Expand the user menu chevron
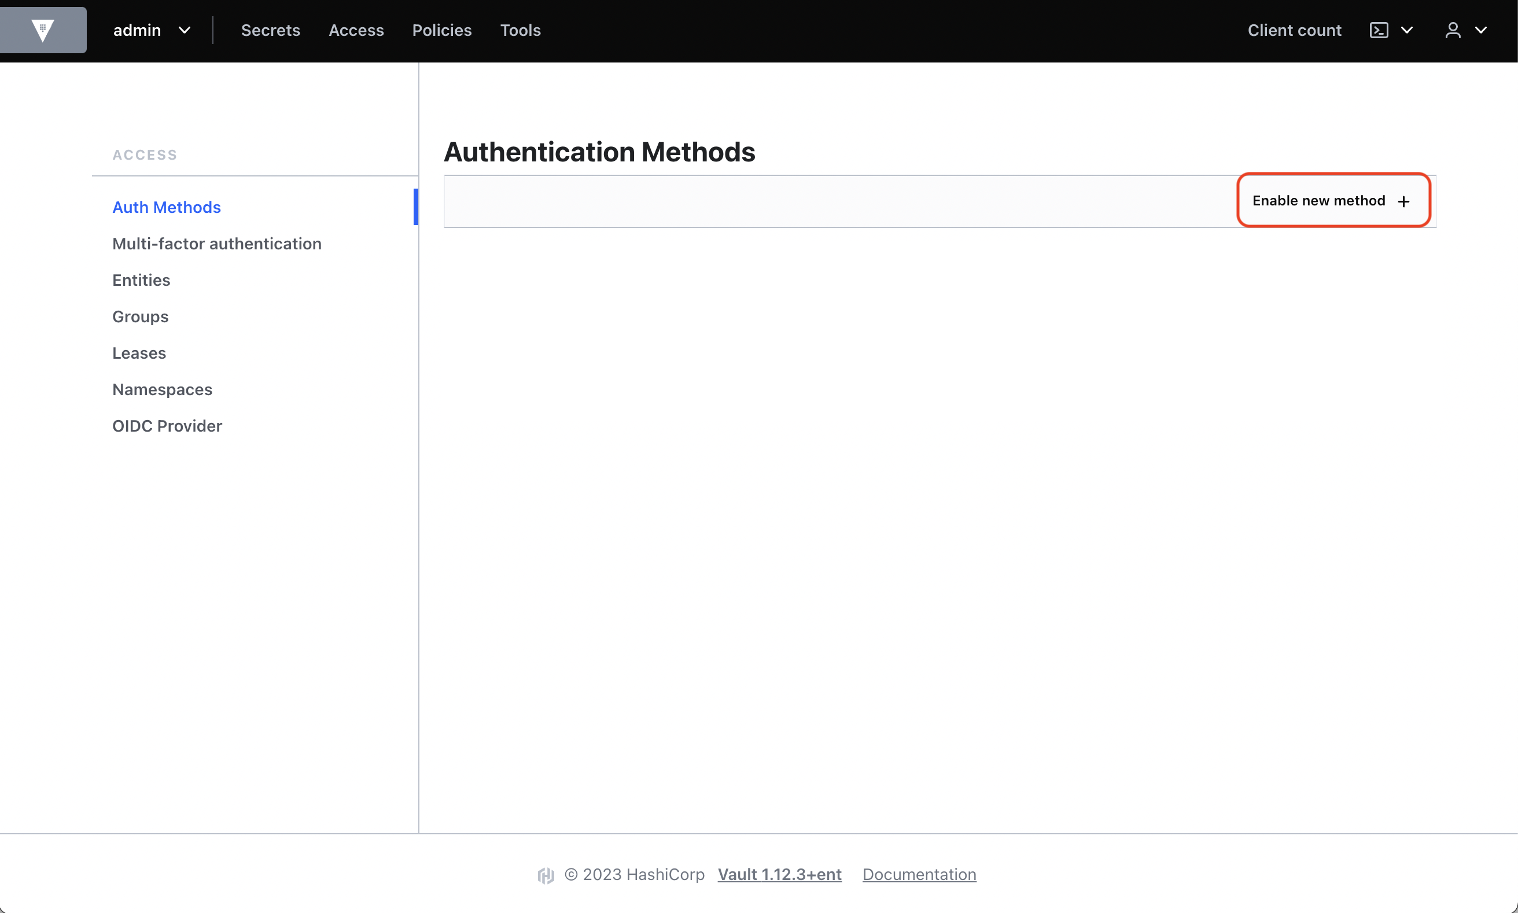Screen dimensions: 1518x913 [x=1480, y=30]
